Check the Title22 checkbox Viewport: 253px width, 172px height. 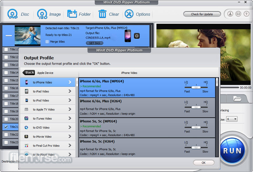(x=6, y=135)
